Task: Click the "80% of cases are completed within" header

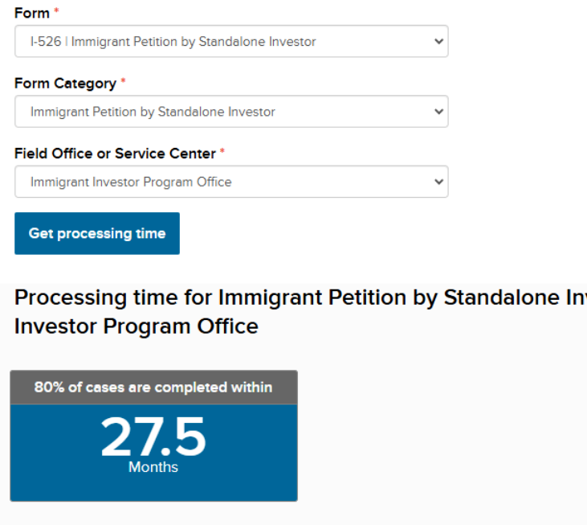Action: coord(153,388)
